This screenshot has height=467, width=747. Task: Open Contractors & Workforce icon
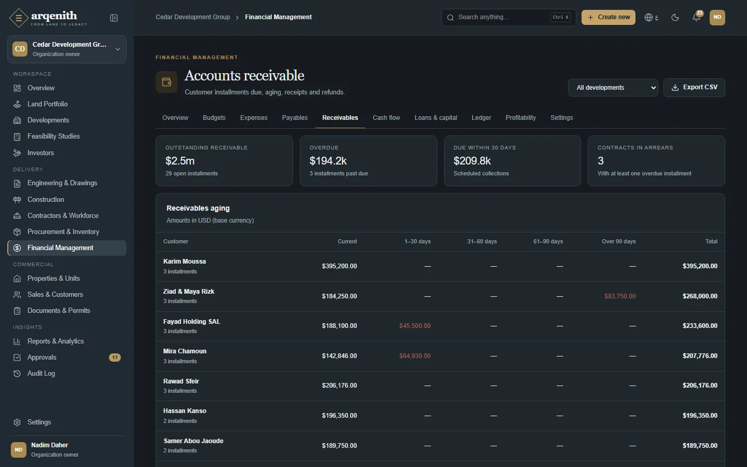pyautogui.click(x=17, y=216)
